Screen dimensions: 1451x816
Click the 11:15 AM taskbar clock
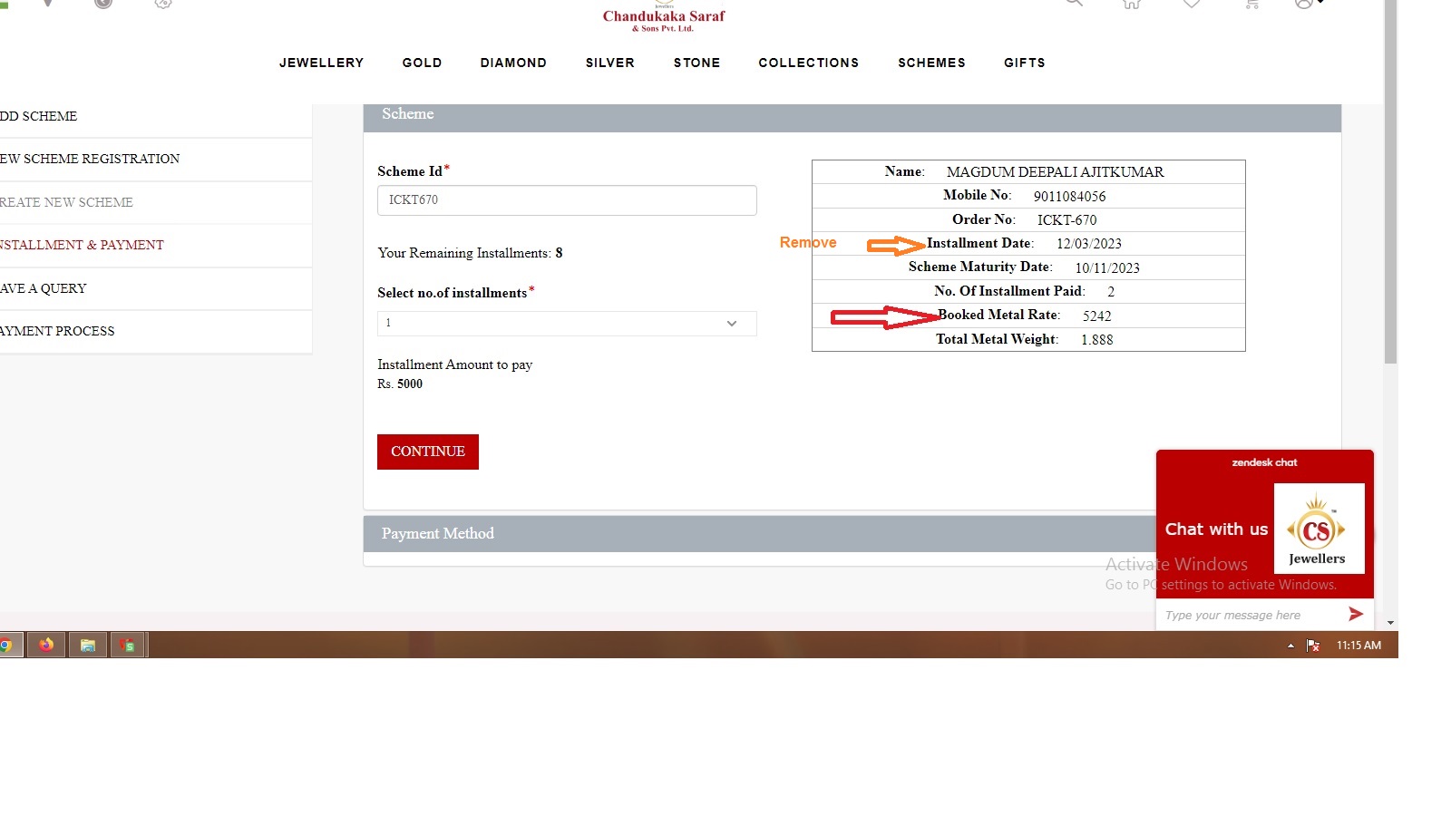point(1358,646)
